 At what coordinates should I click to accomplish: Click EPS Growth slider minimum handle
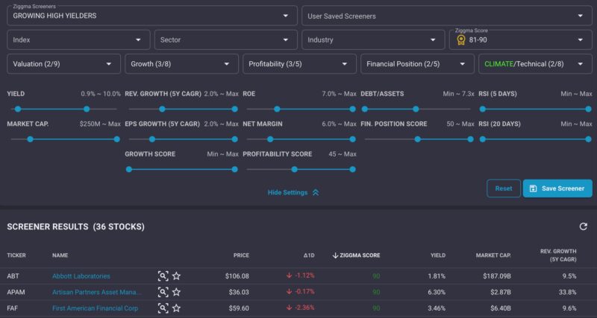(x=152, y=139)
